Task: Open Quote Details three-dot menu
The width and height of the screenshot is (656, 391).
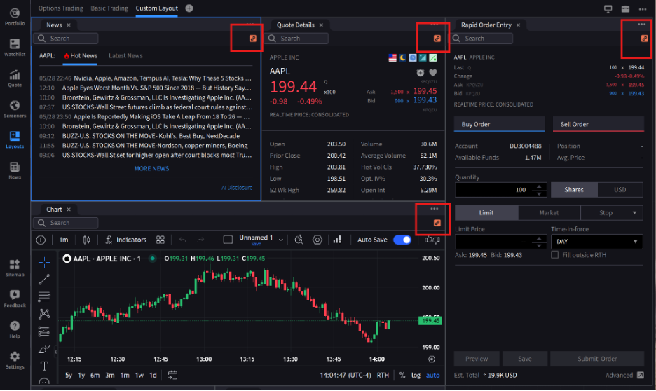Action: click(435, 24)
